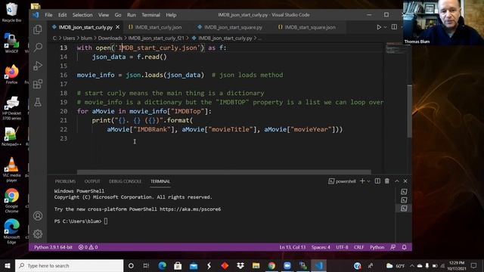
Task: Close the IMDB_json_start_curly.py tab
Action: pyautogui.click(x=118, y=27)
